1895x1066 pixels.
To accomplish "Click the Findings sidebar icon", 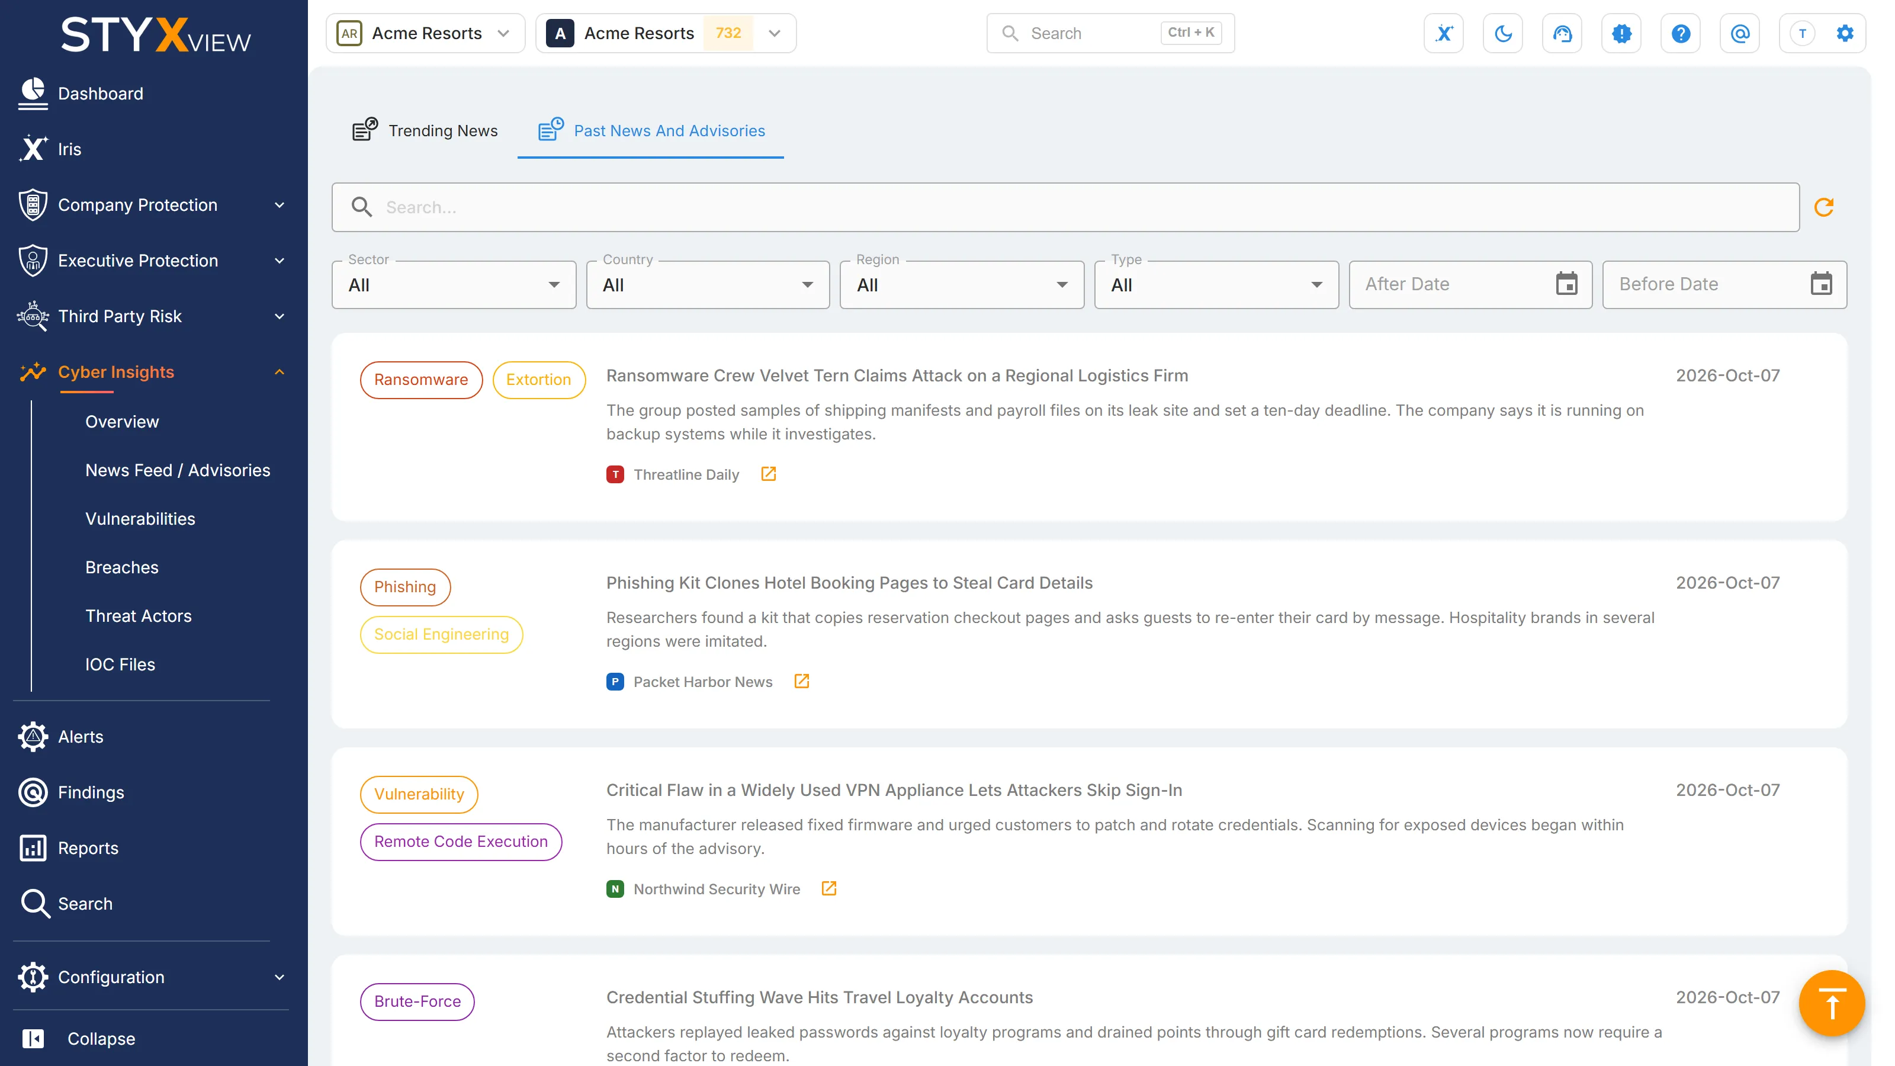I will (33, 792).
